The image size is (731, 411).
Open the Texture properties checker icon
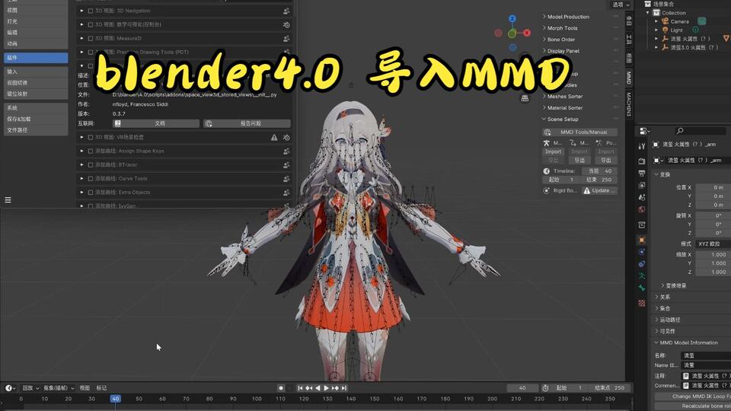click(x=641, y=304)
